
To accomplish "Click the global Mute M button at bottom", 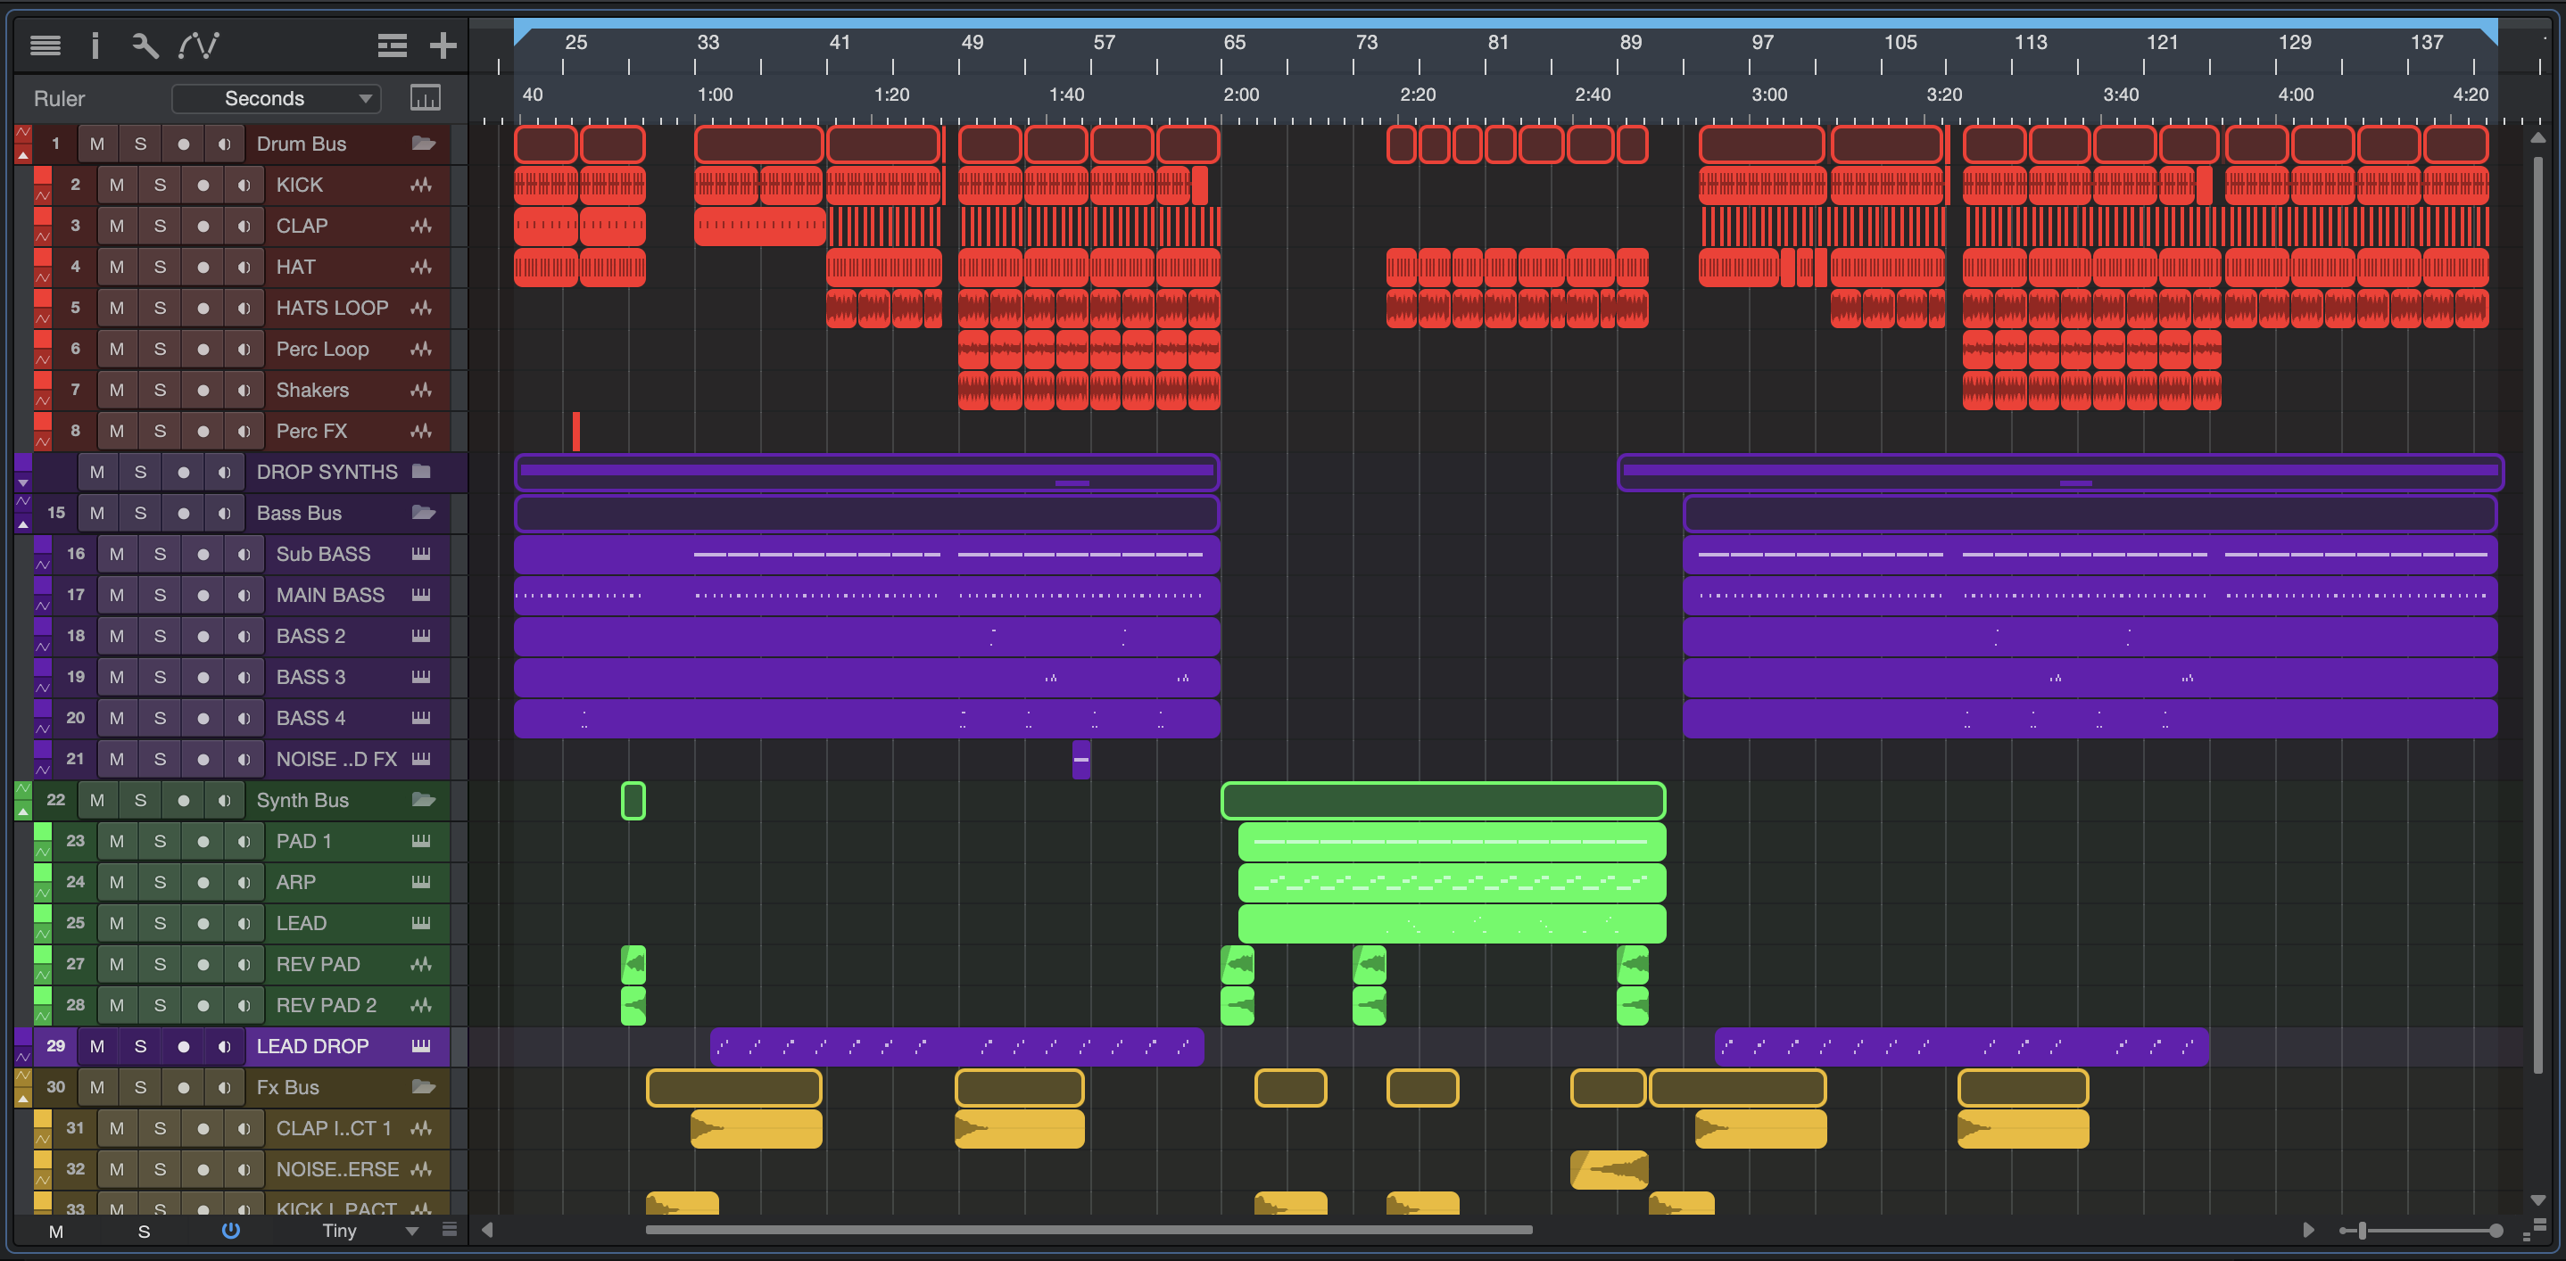I will (x=56, y=1232).
